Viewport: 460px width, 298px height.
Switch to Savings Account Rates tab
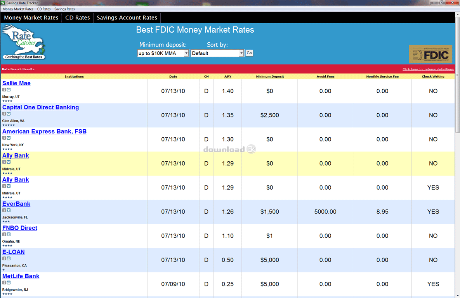(x=127, y=17)
